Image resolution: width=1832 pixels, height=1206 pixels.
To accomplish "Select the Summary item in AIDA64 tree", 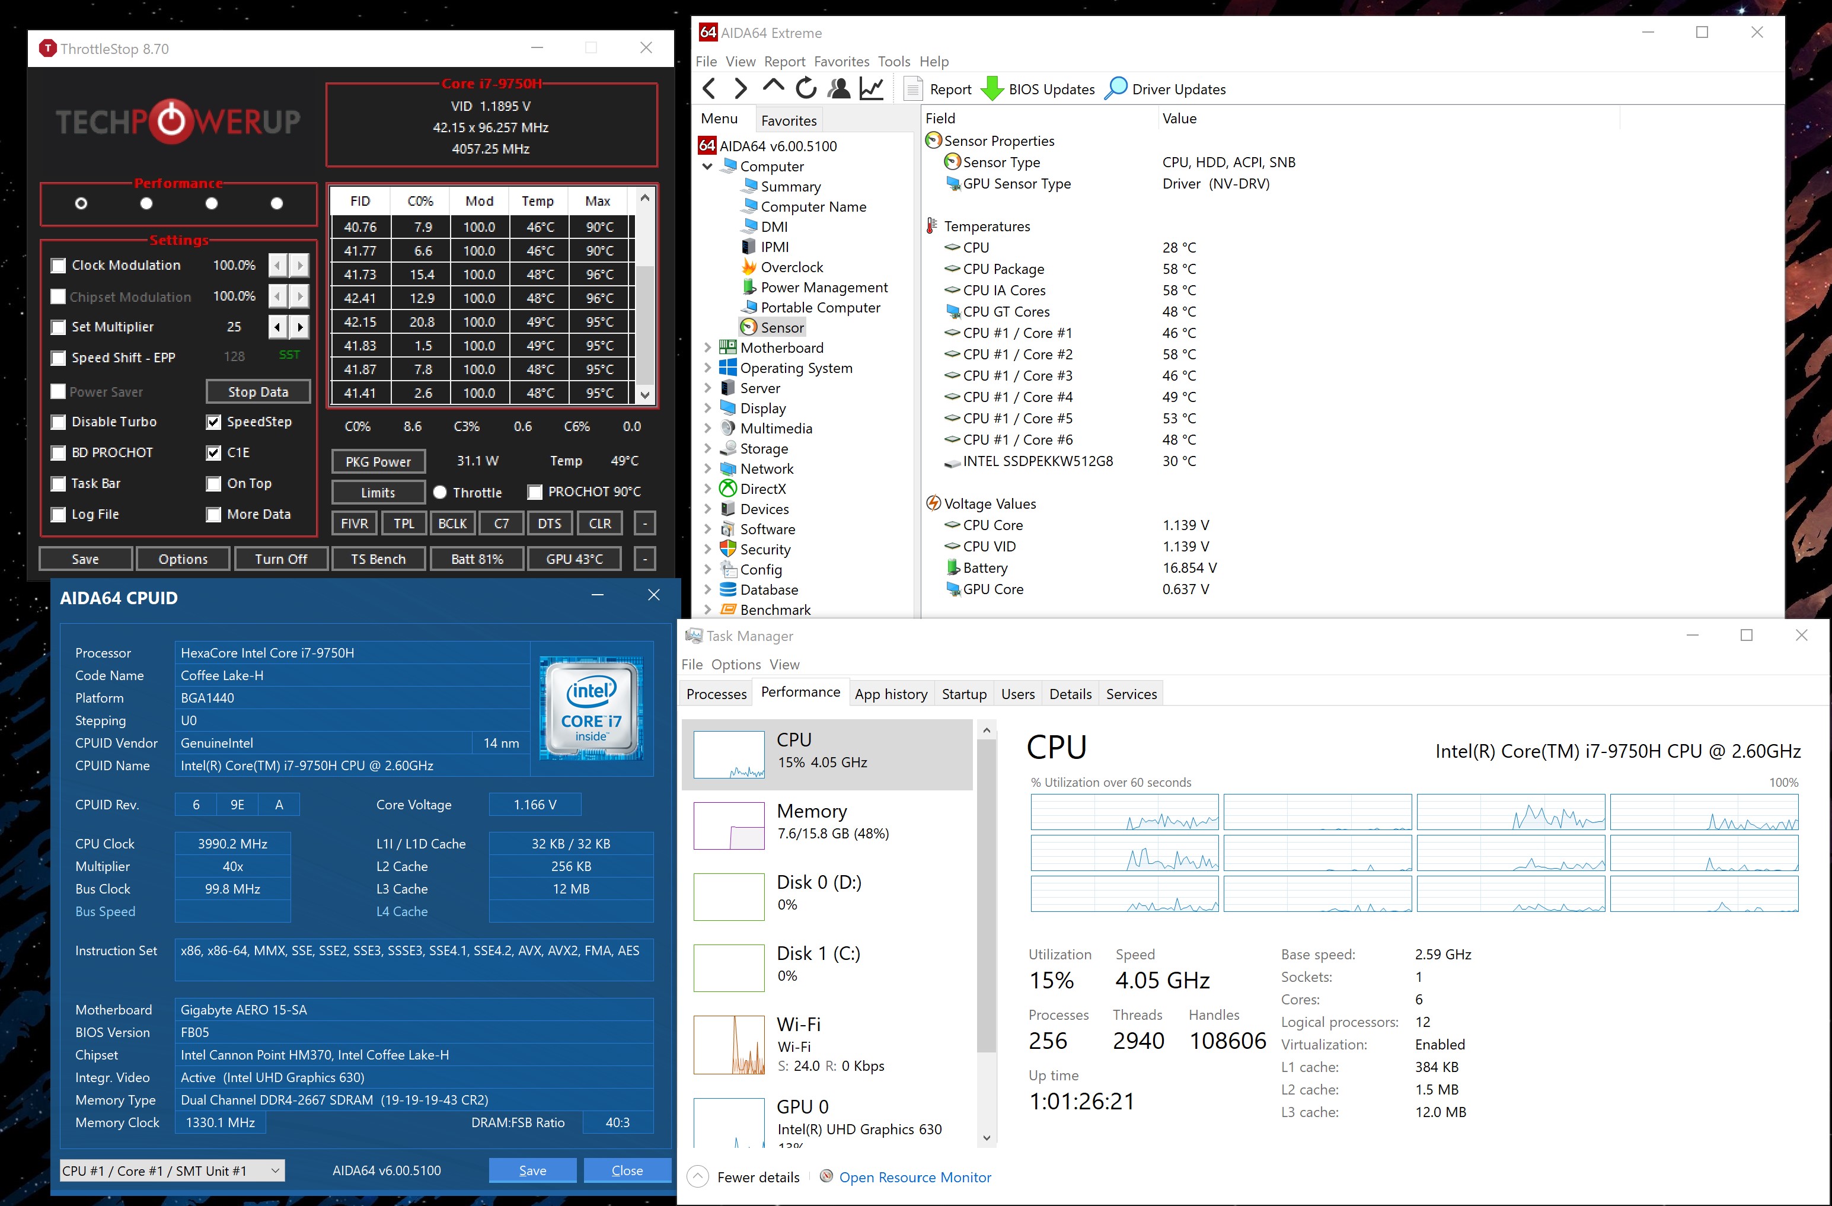I will click(x=790, y=186).
